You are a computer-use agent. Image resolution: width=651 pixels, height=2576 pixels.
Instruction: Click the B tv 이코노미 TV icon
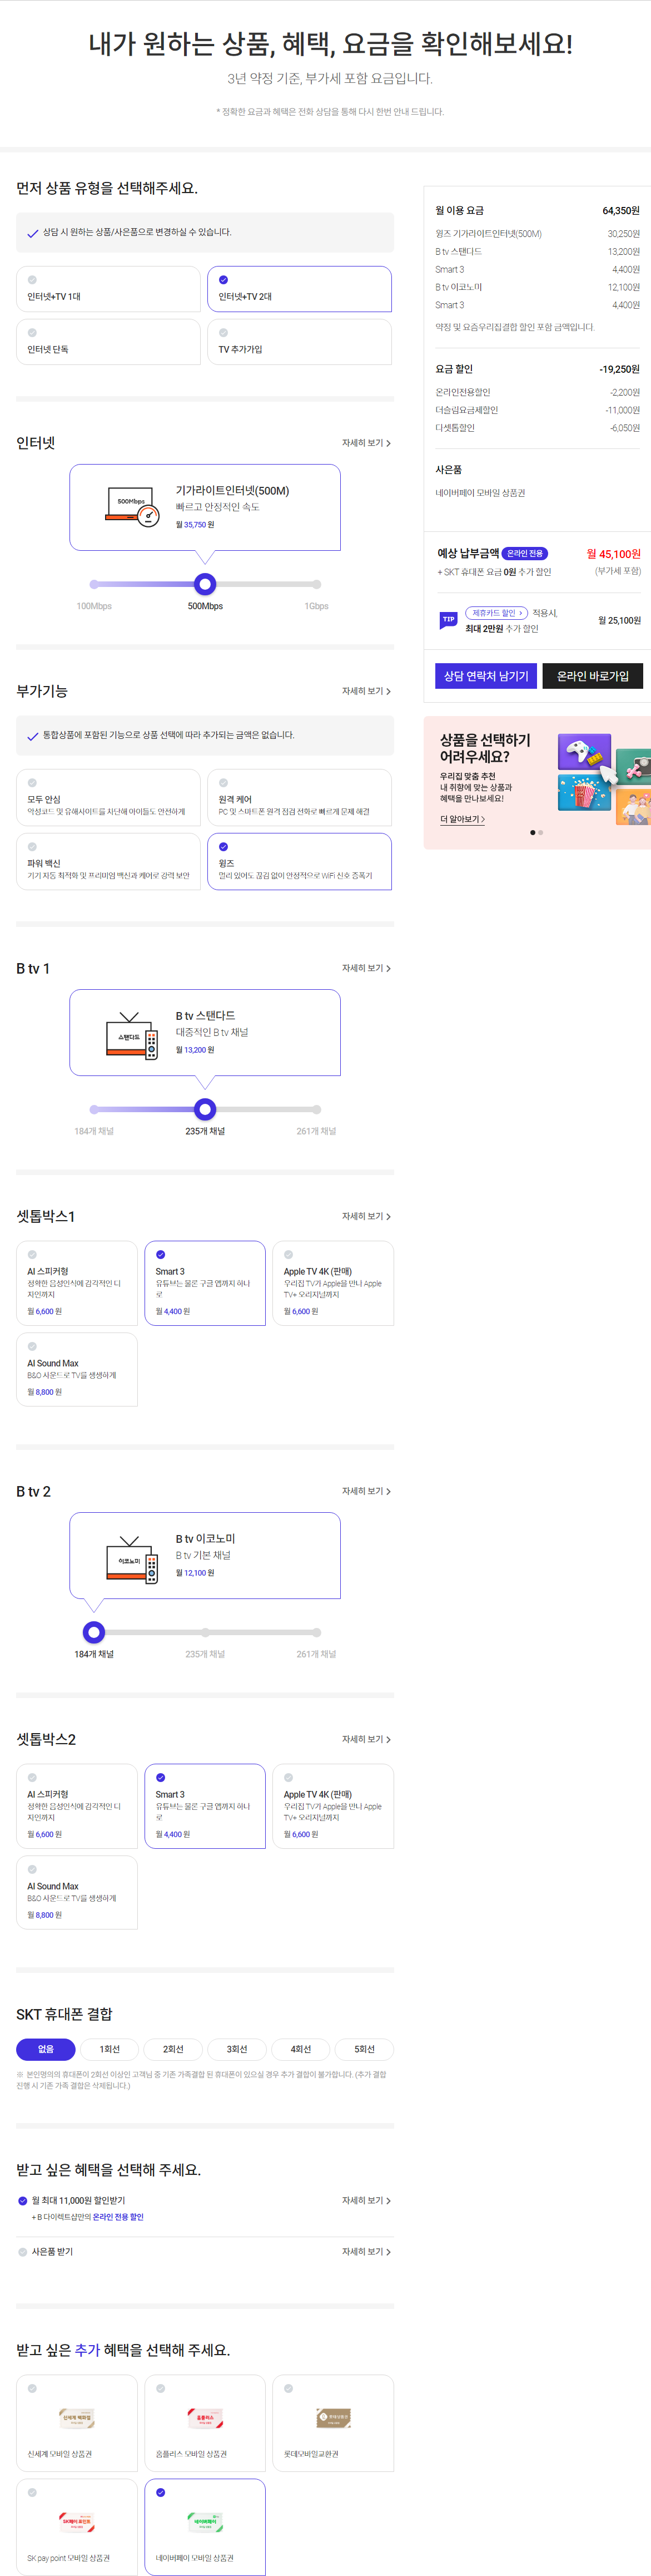pos(132,1560)
